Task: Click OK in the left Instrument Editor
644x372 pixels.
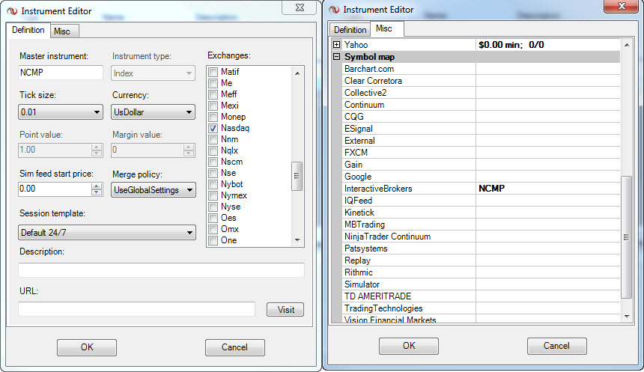Action: [87, 347]
